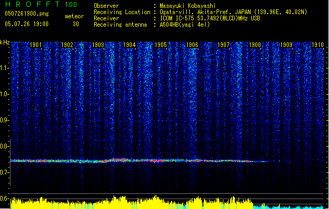Click the 0.6 kHz axis label
The image size is (329, 209).
(5, 199)
